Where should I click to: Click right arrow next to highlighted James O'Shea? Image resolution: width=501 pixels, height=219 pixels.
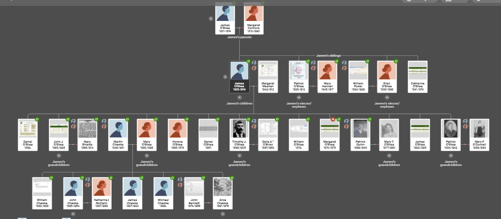(225, 77)
